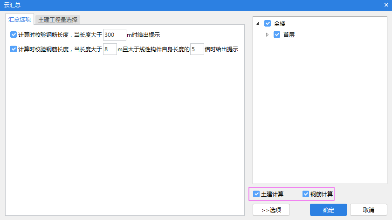Uncheck the 全楼 checkbox in the tree
This screenshot has width=392, height=220.
268,23
